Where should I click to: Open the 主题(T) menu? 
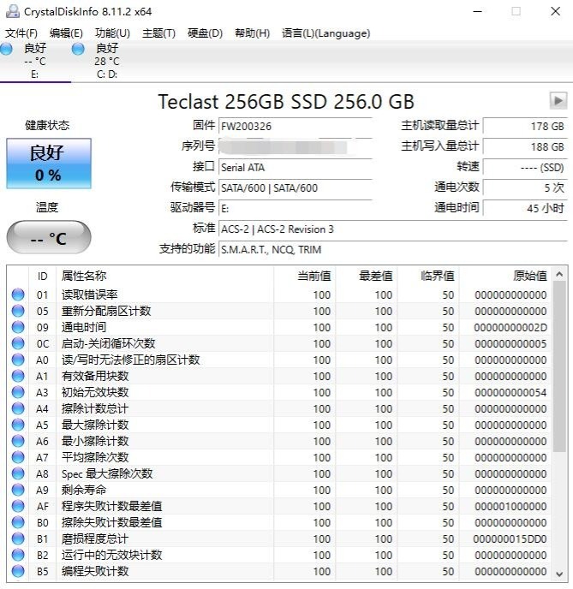click(158, 33)
